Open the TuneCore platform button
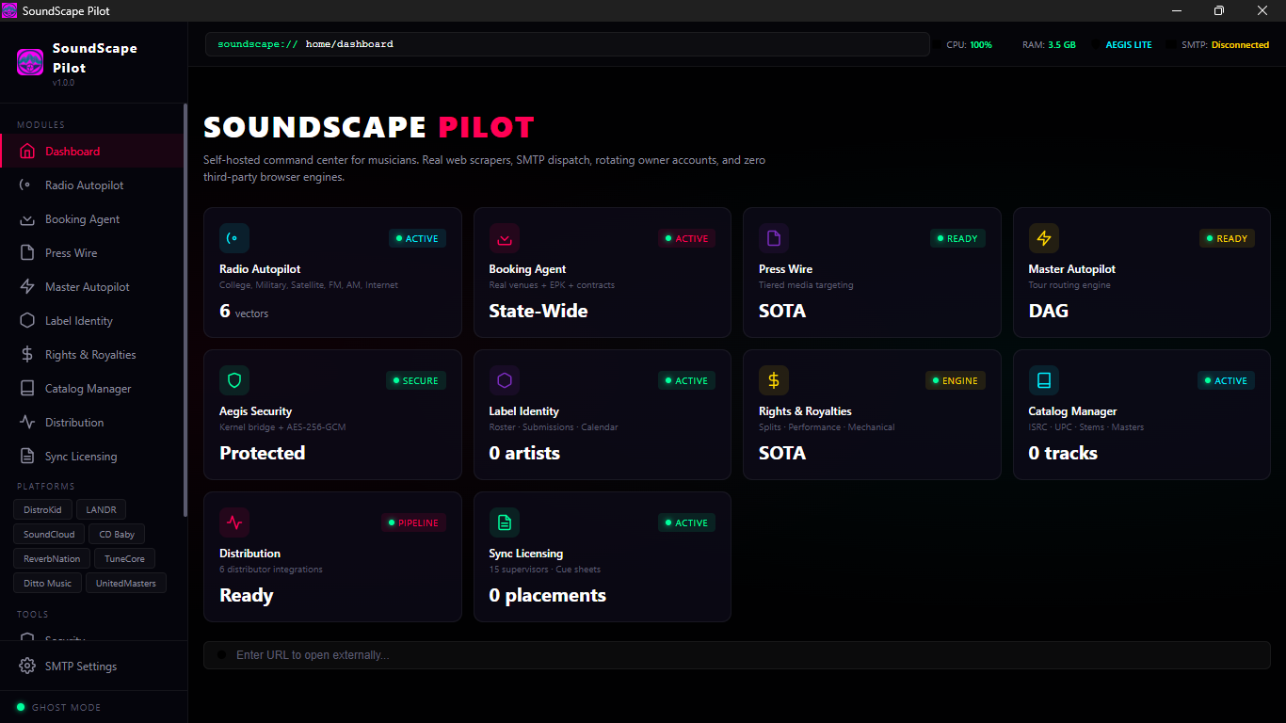Screen dimensions: 1286x723 [x=124, y=558]
